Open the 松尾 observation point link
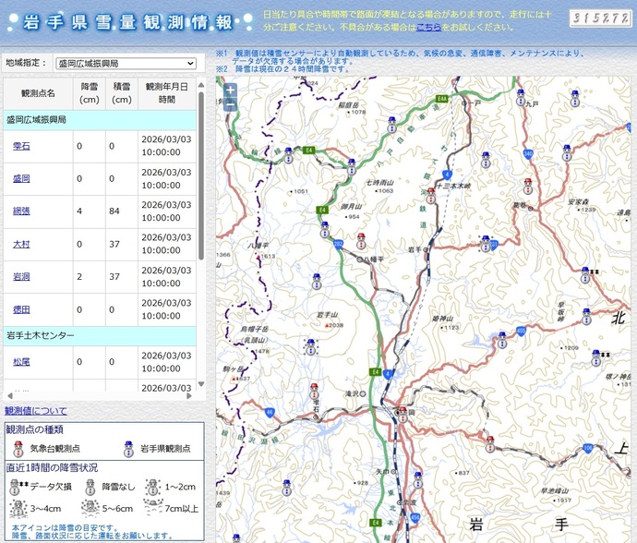 coord(21,362)
